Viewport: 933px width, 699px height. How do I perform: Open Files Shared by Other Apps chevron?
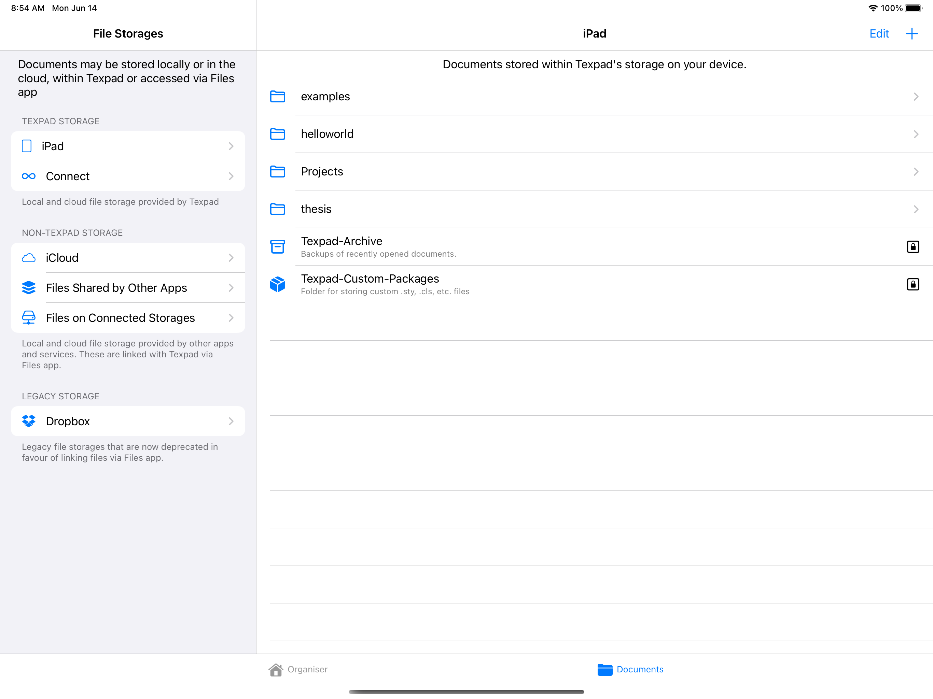tap(231, 288)
